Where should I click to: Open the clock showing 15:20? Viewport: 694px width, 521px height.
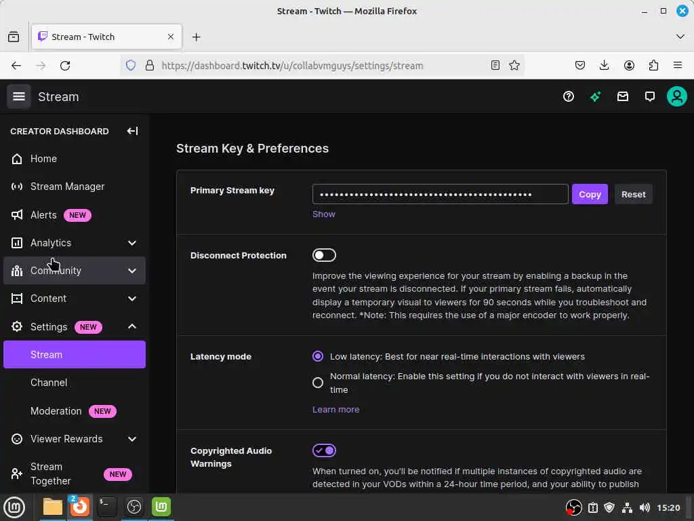[668, 507]
